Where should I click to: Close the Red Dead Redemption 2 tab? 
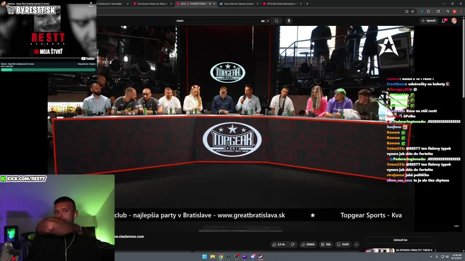pos(301,4)
